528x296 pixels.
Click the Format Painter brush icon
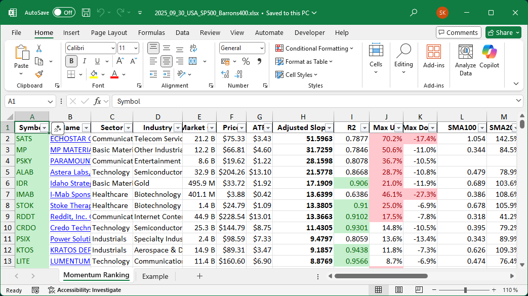coord(39,74)
